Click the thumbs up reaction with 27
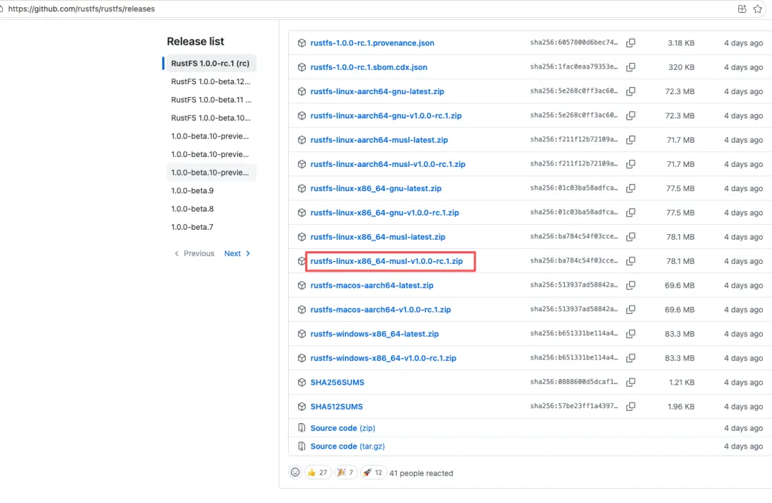This screenshot has width=772, height=503. (x=317, y=472)
